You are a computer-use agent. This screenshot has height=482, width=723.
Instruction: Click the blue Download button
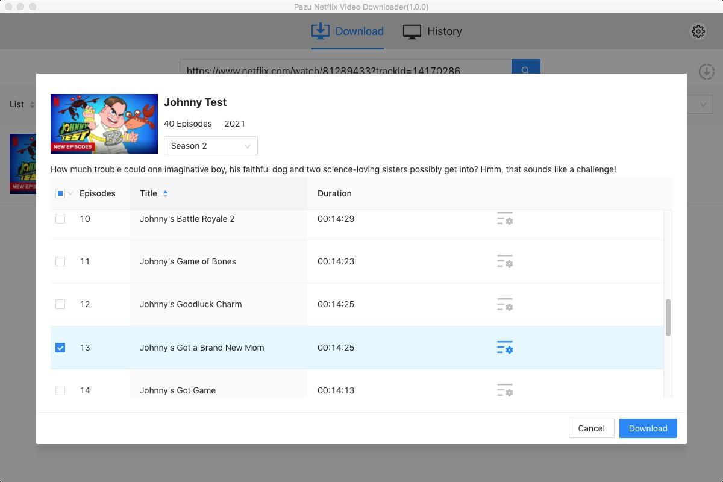[648, 428]
